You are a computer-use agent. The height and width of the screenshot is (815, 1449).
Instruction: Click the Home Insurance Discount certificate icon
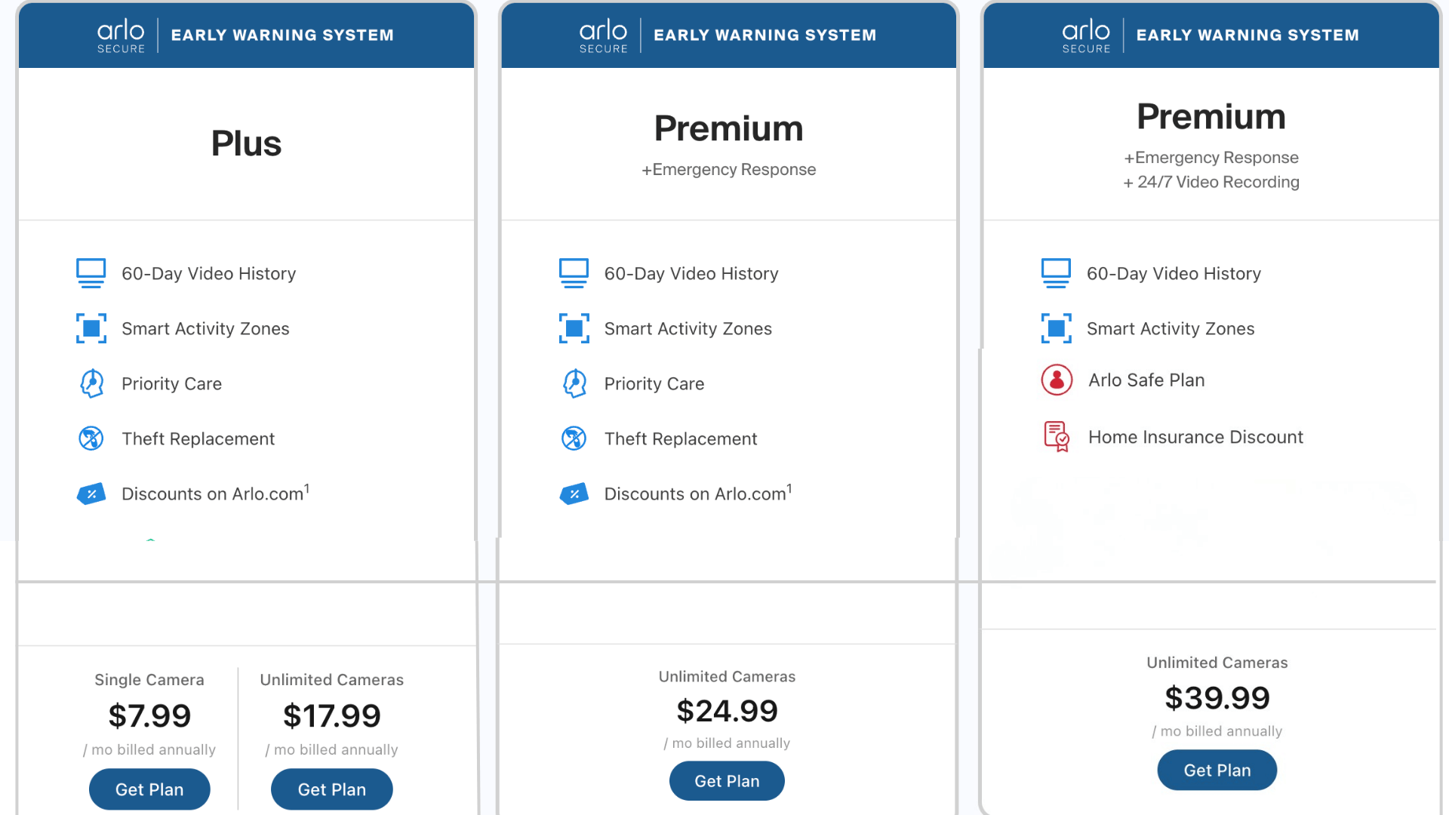click(x=1057, y=437)
